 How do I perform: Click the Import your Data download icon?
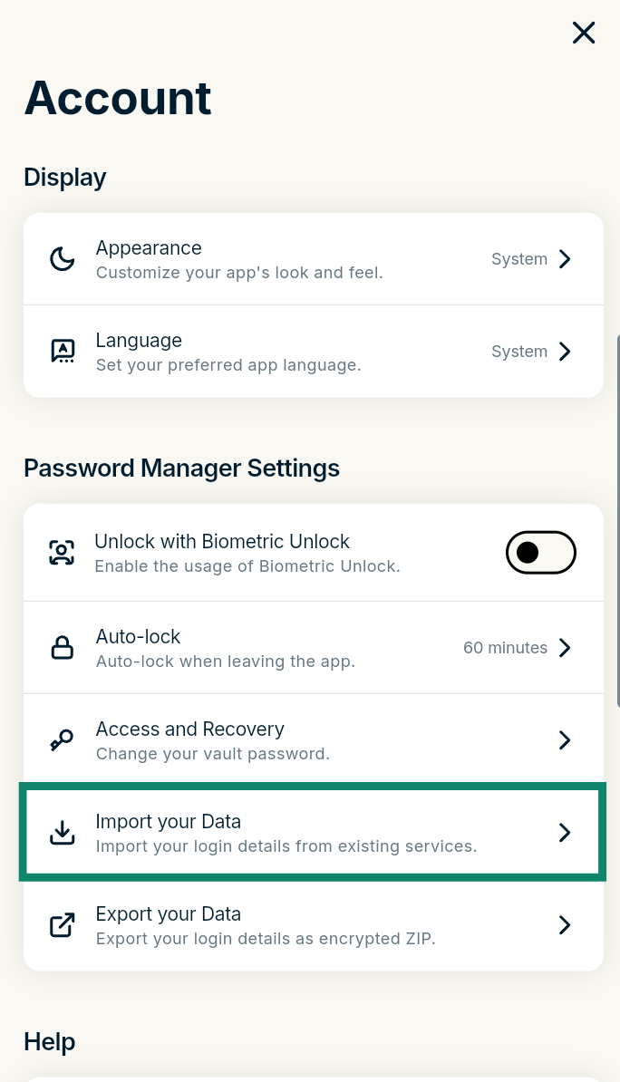click(63, 832)
